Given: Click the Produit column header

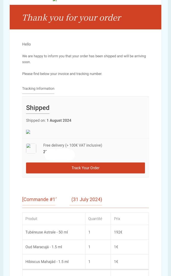Looking at the screenshot, I should coord(31,219).
